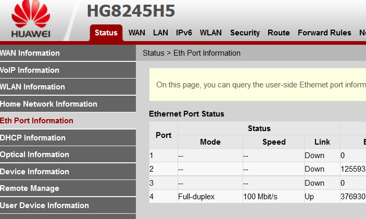The width and height of the screenshot is (366, 219).
Task: Open WAN Information in the sidebar
Action: [x=68, y=53]
